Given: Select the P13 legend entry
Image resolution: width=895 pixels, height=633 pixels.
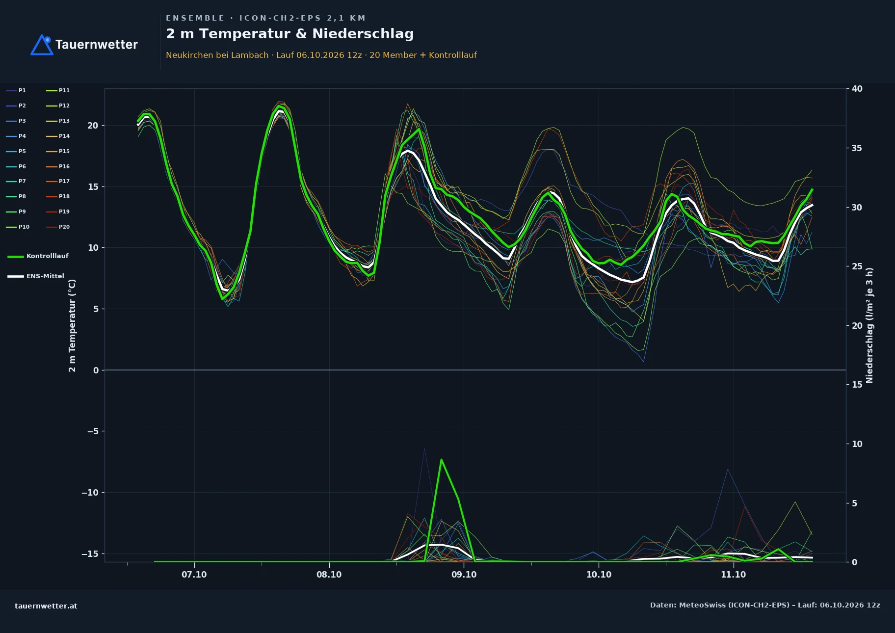Looking at the screenshot, I should pos(58,121).
